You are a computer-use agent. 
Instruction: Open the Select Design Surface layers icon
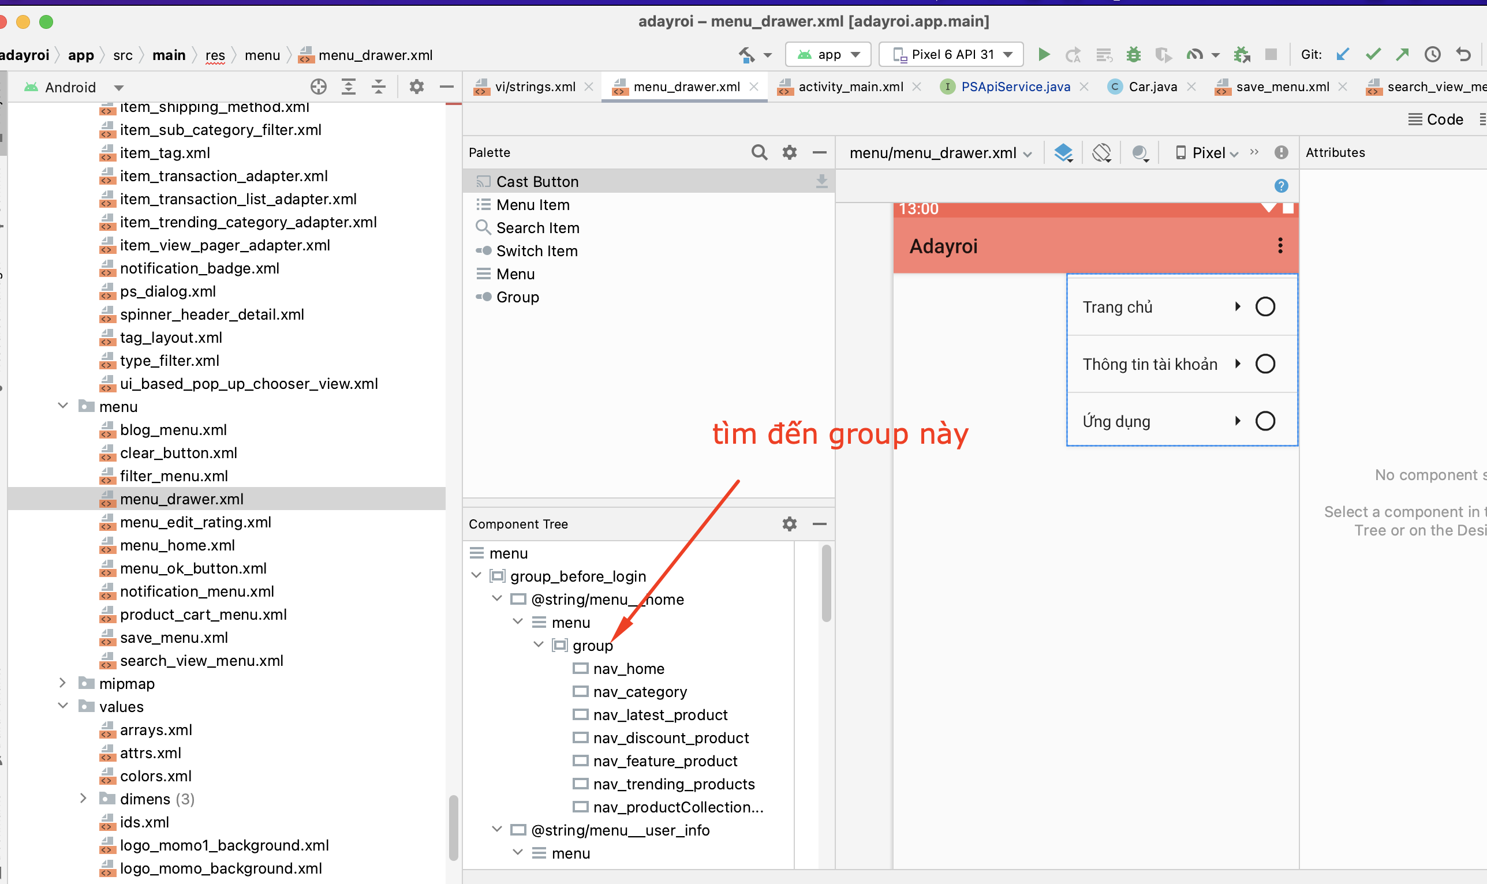1063,153
